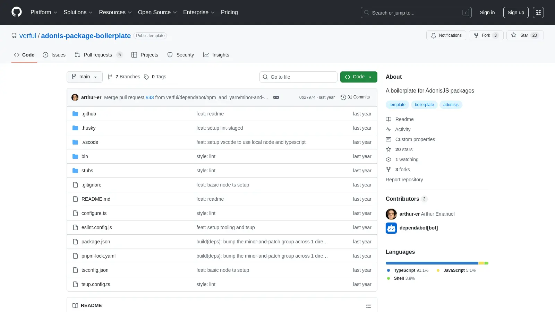Image resolution: width=555 pixels, height=312 pixels.
Task: Open the verful owner link
Action: pyautogui.click(x=28, y=36)
